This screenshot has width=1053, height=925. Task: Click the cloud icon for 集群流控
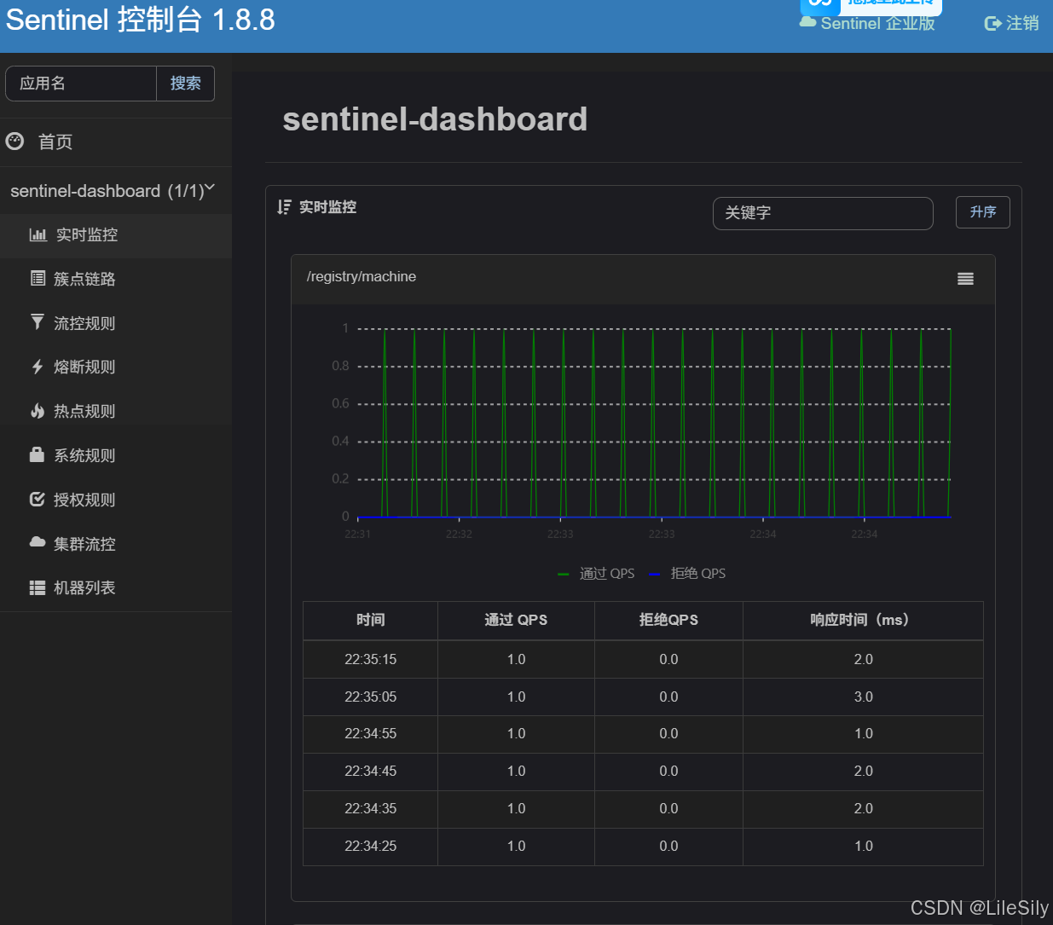coord(38,542)
